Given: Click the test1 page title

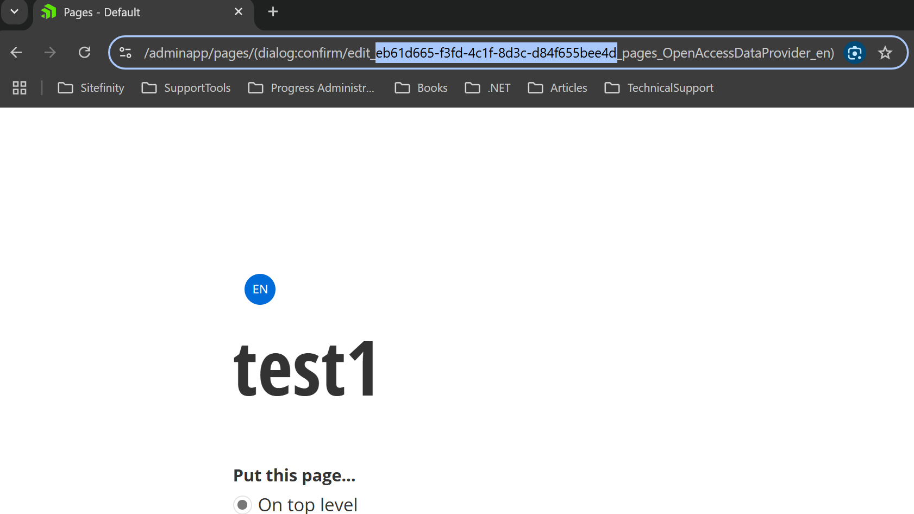Looking at the screenshot, I should pyautogui.click(x=304, y=369).
